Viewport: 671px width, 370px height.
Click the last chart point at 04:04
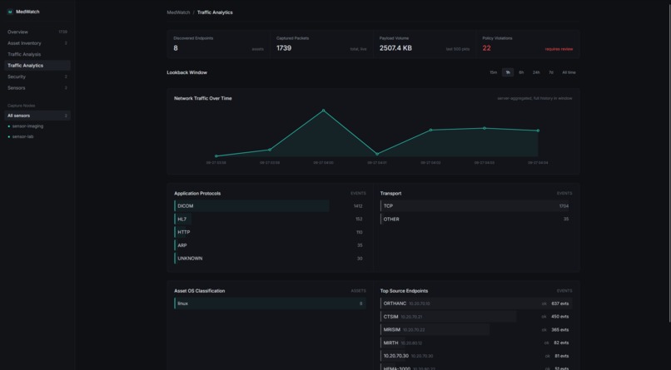click(x=538, y=131)
